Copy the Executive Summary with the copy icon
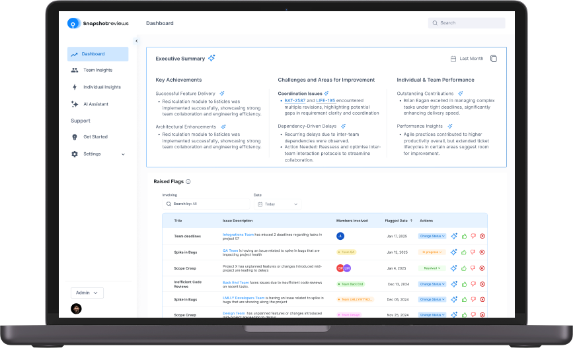This screenshot has height=348, width=573. tap(494, 59)
